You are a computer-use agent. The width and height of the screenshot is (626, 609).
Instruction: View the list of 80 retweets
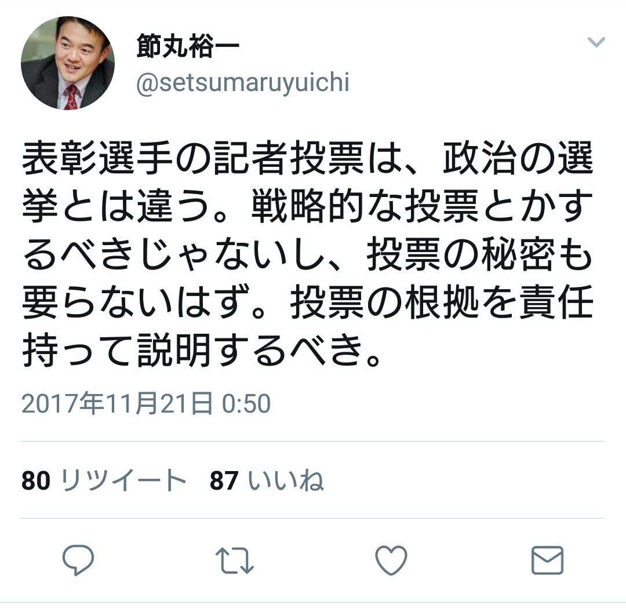point(104,480)
